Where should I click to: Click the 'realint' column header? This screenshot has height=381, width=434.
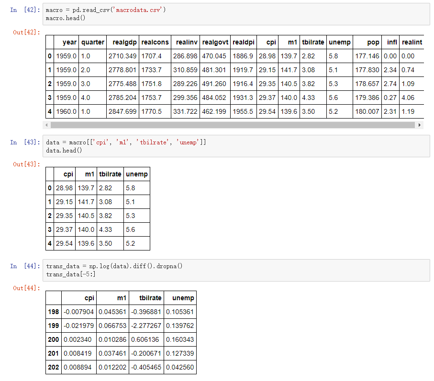click(412, 42)
